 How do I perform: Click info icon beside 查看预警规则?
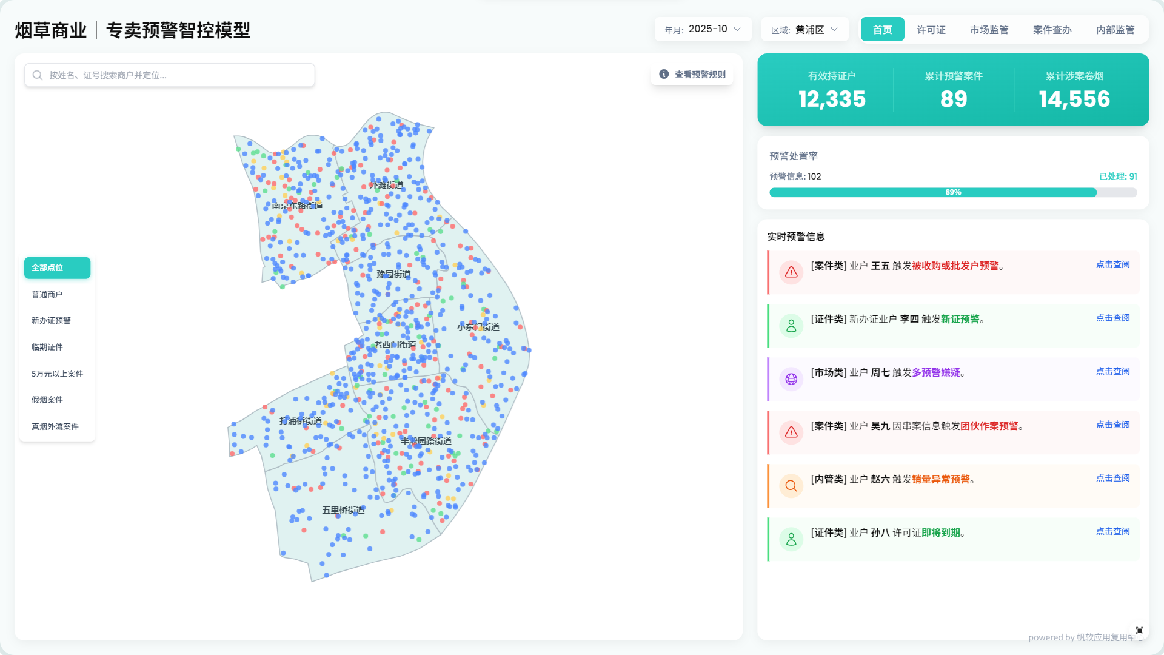664,74
